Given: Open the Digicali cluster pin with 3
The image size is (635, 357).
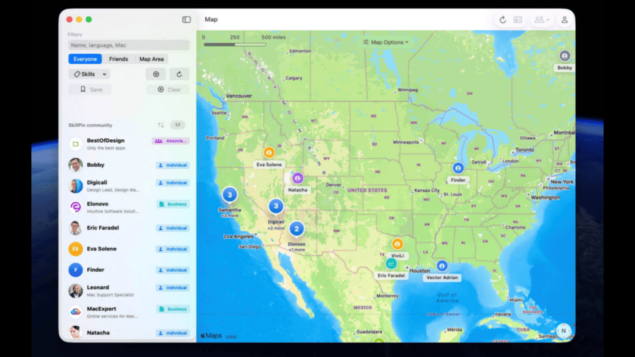Looking at the screenshot, I should tap(276, 206).
